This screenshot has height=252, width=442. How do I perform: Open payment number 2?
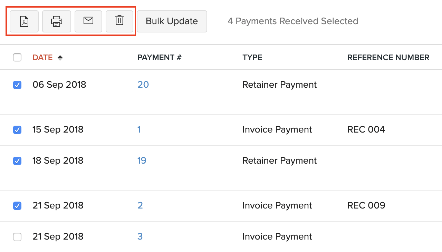139,205
